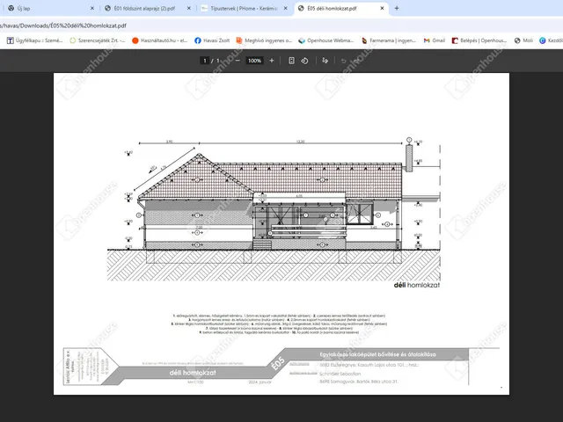
Task: Open the Ügyfélkapu bookmark
Action: point(35,40)
